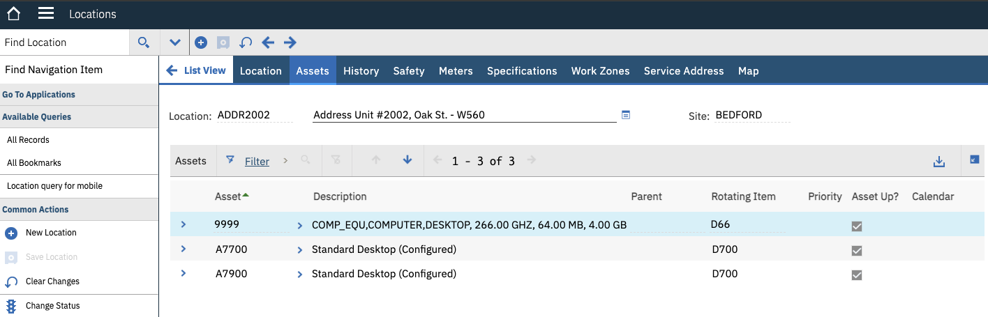Sort table by Asset column header
The width and height of the screenshot is (988, 317).
(x=228, y=196)
